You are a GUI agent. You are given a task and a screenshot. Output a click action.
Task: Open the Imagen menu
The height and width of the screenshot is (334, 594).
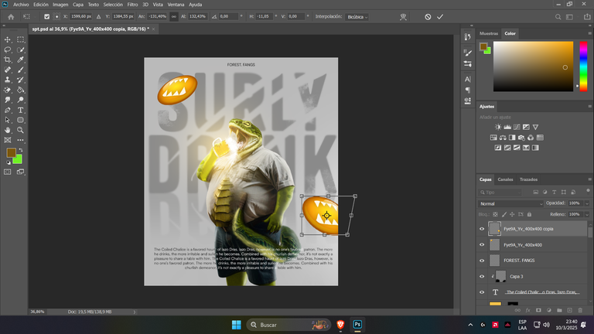point(60,5)
